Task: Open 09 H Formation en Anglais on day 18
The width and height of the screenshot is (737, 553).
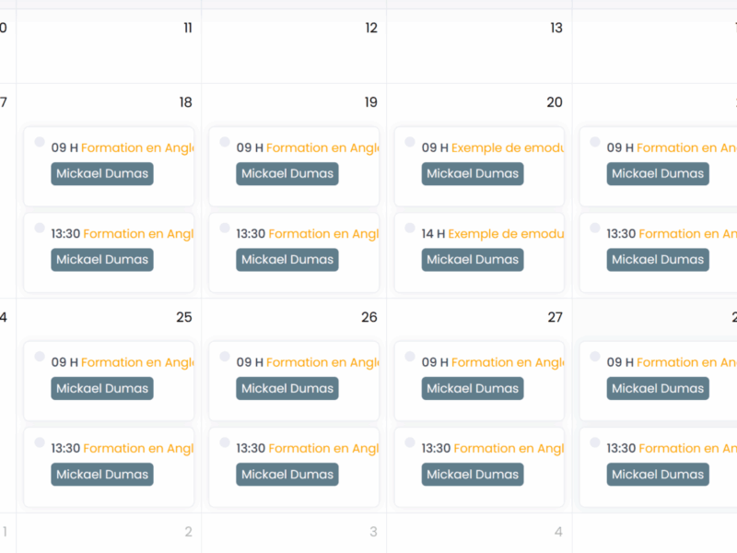Action: [x=137, y=147]
